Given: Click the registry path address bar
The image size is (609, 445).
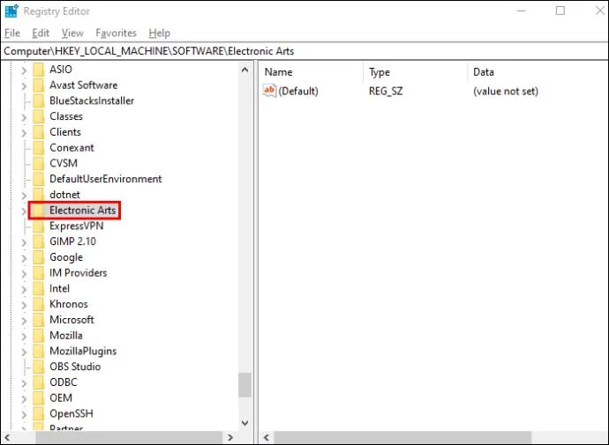Looking at the screenshot, I should coord(304,51).
